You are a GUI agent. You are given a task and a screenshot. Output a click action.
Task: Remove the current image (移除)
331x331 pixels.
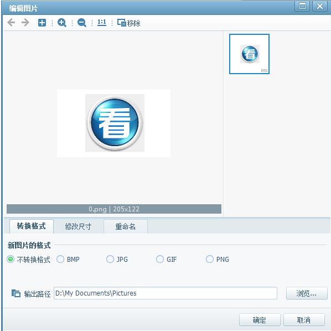click(129, 23)
